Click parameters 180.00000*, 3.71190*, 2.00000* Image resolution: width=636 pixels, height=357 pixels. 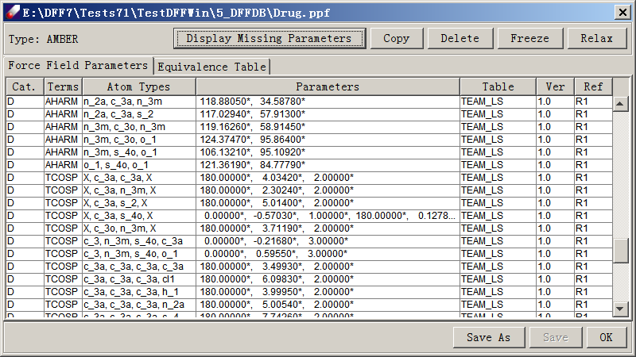tap(328, 228)
